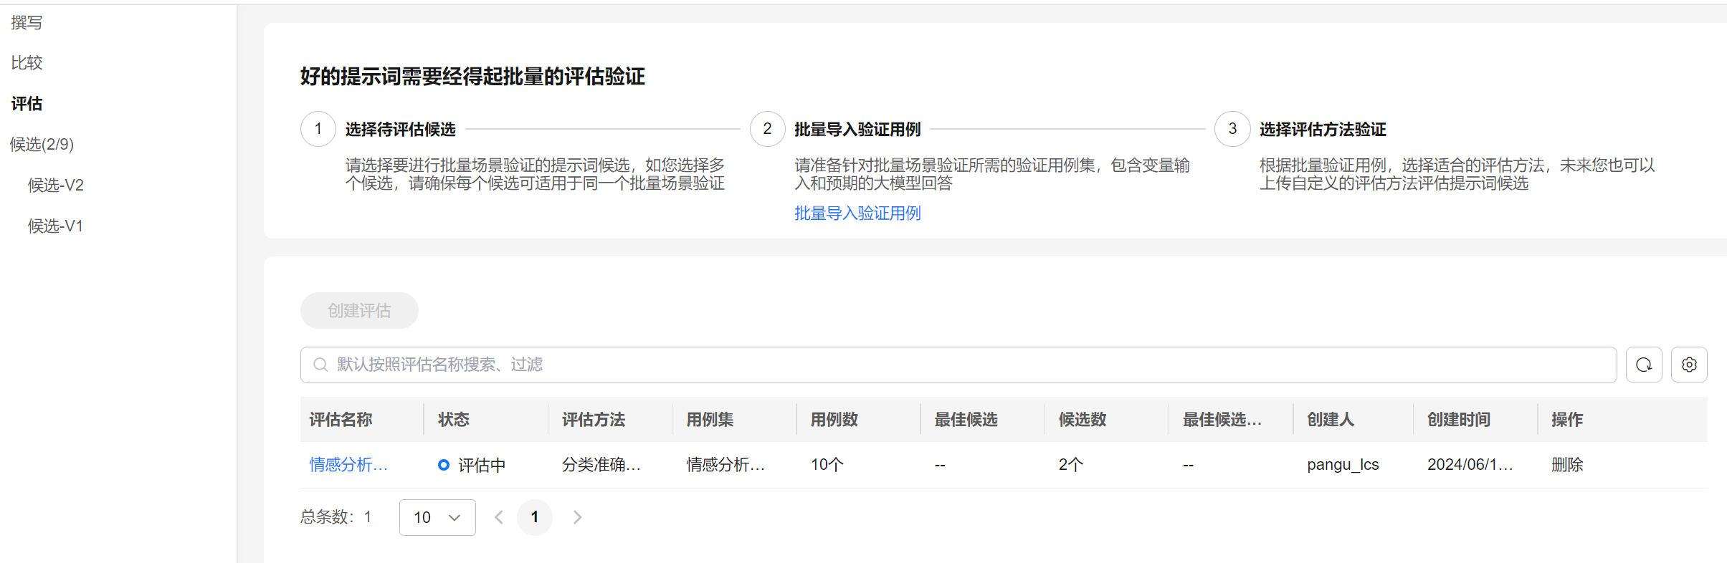Open the page size dropdown showing 10
Viewport: 1727px width, 563px height.
[x=437, y=517]
